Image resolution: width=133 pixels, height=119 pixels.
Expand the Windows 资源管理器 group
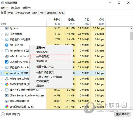(2, 73)
